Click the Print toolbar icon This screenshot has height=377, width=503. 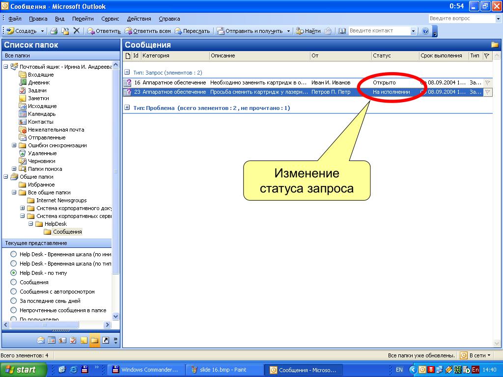pyautogui.click(x=54, y=31)
